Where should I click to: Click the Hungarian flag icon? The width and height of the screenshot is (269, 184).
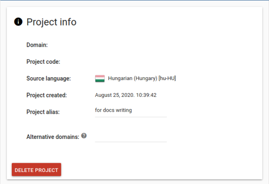(100, 78)
